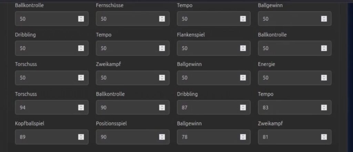The width and height of the screenshot is (353, 152).
Task: Use the Energie field spinner arrows
Action: tap(324, 78)
